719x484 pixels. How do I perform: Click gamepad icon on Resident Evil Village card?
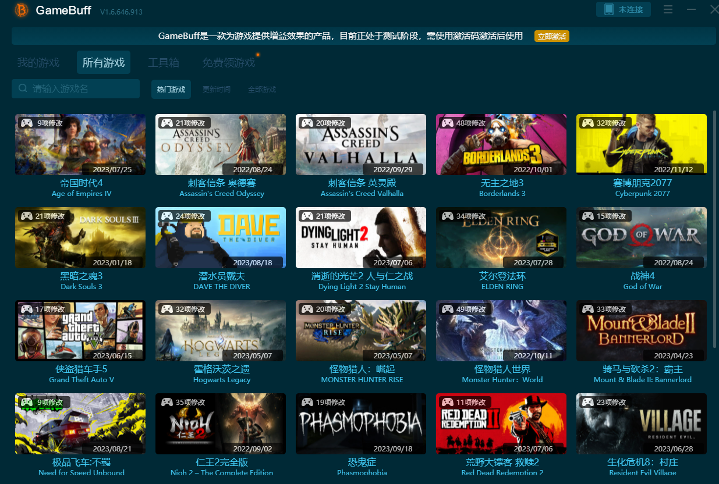point(588,402)
